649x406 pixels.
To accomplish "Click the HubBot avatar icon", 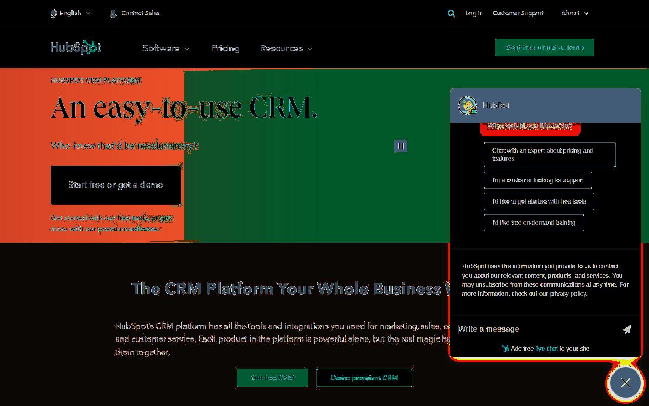I will click(x=467, y=105).
